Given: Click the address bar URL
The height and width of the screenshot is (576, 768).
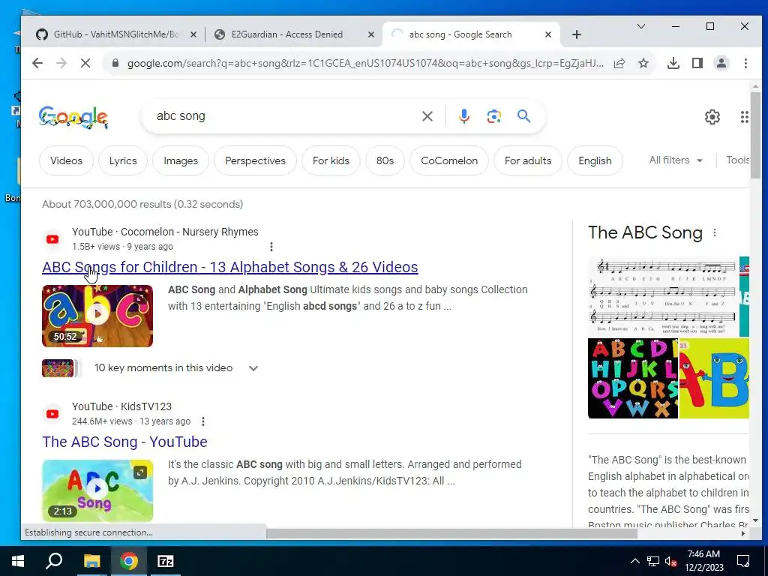Looking at the screenshot, I should coord(365,63).
